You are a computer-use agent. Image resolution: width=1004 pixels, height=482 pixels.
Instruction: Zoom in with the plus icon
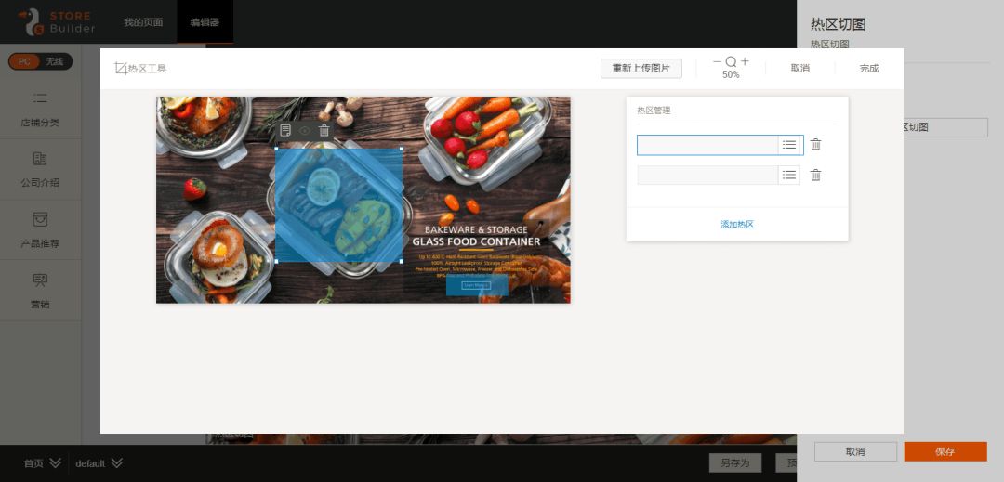(745, 61)
